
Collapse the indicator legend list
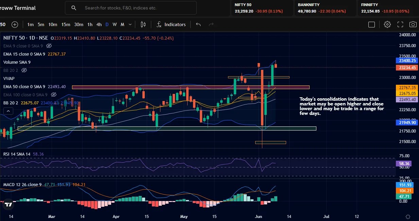coord(8,111)
